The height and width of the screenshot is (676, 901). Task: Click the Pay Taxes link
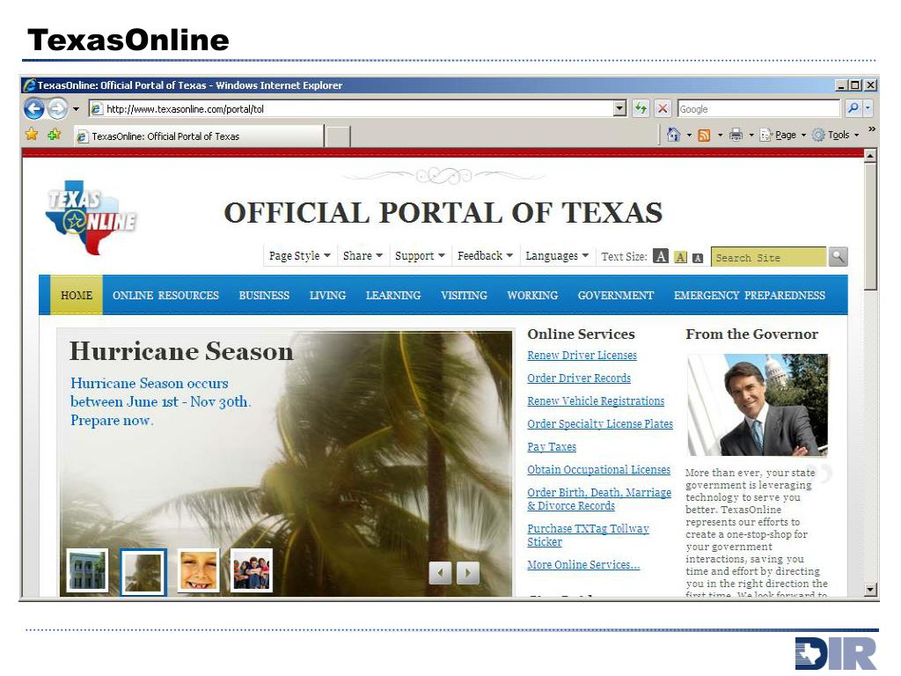pos(552,446)
